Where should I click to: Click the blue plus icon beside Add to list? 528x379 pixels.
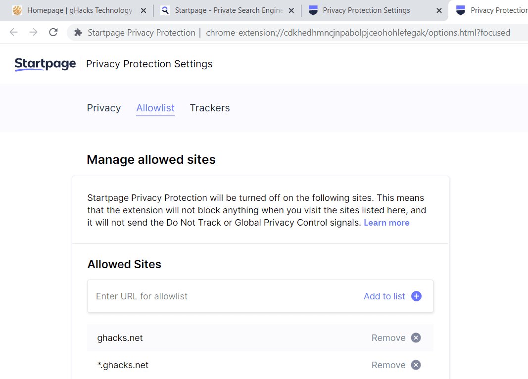coord(417,296)
